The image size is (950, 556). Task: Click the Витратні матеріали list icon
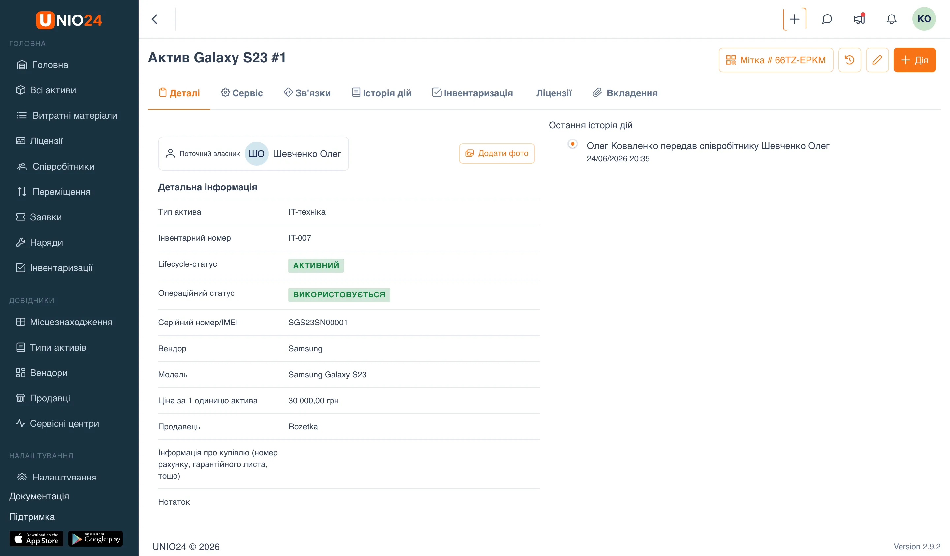point(22,115)
